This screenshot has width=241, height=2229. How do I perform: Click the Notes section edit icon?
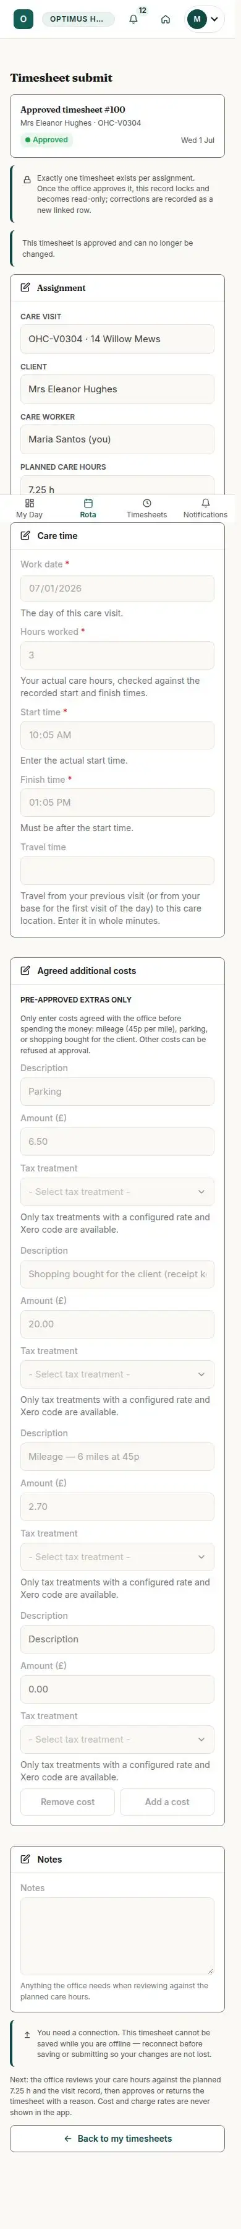25,1859
